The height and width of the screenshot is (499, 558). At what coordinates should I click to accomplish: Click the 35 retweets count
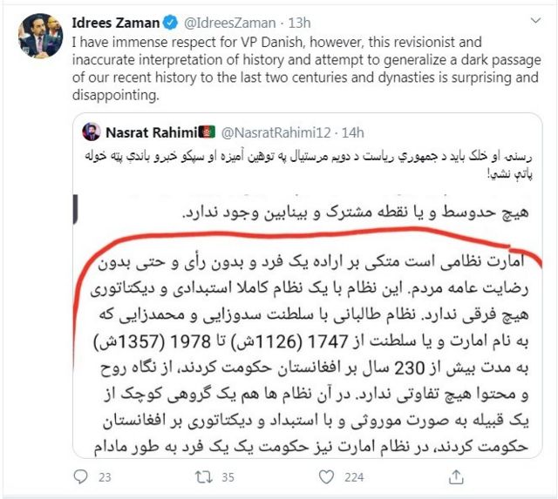click(x=228, y=477)
